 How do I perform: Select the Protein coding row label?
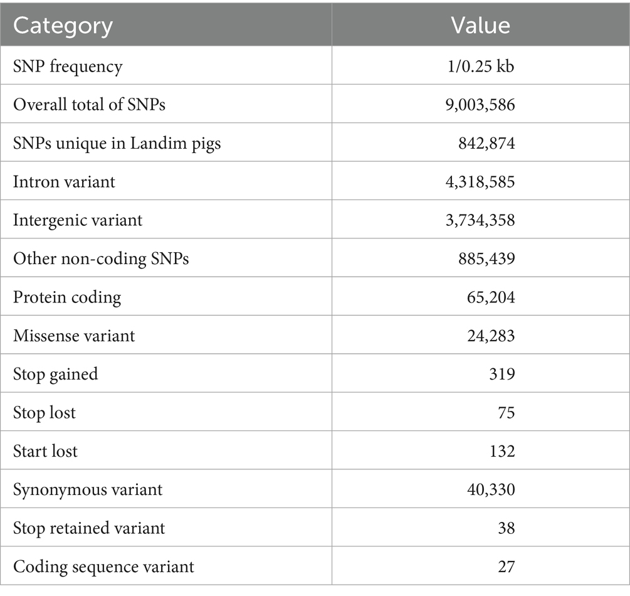click(x=67, y=297)
